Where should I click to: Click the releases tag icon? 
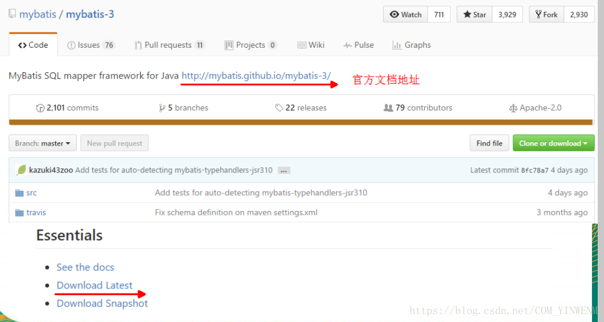[279, 108]
